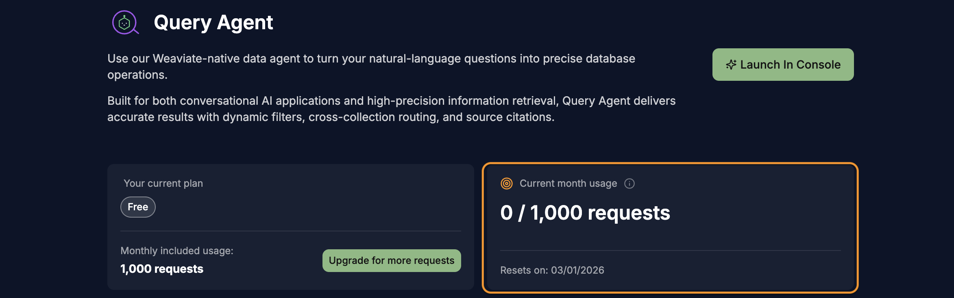
Task: Select the Free plan badge
Action: pos(138,207)
